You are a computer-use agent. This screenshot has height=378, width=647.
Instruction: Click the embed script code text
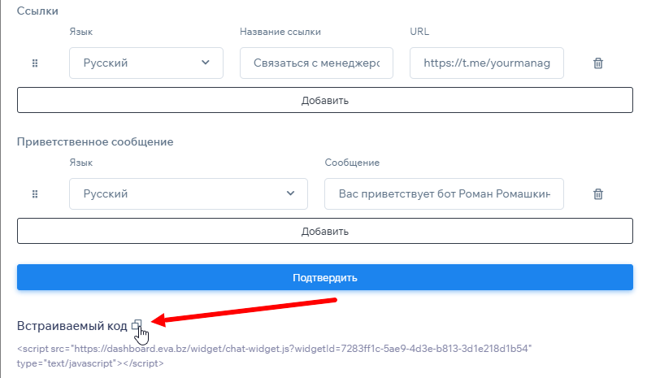[x=274, y=355]
